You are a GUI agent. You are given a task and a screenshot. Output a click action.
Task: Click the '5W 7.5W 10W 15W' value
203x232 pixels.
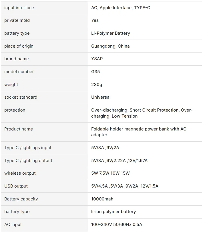110,173
